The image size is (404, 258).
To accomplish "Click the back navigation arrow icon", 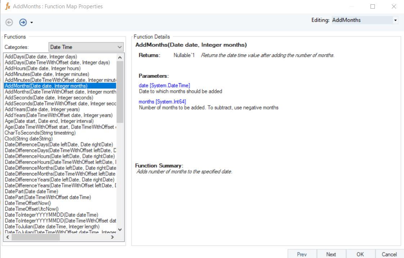I will click(9, 22).
